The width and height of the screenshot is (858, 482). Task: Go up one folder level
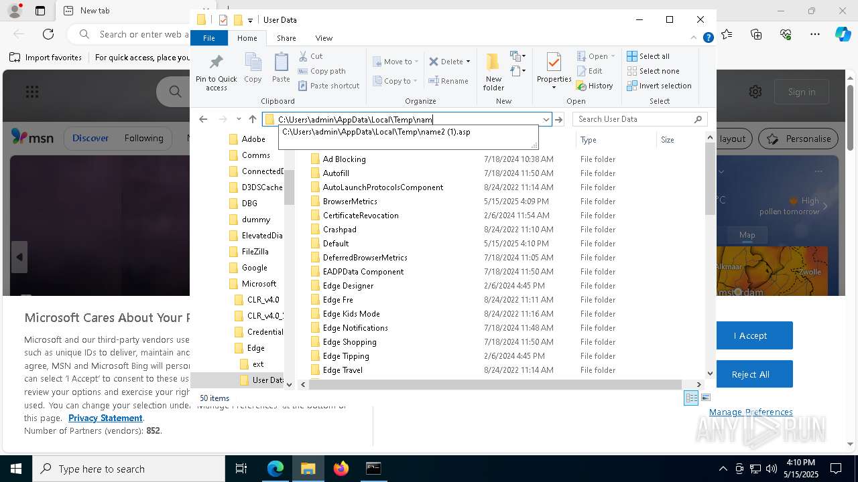(253, 119)
